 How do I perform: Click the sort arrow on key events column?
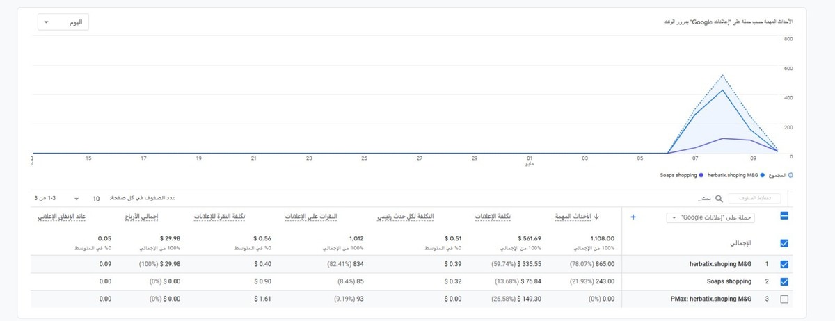(x=596, y=217)
